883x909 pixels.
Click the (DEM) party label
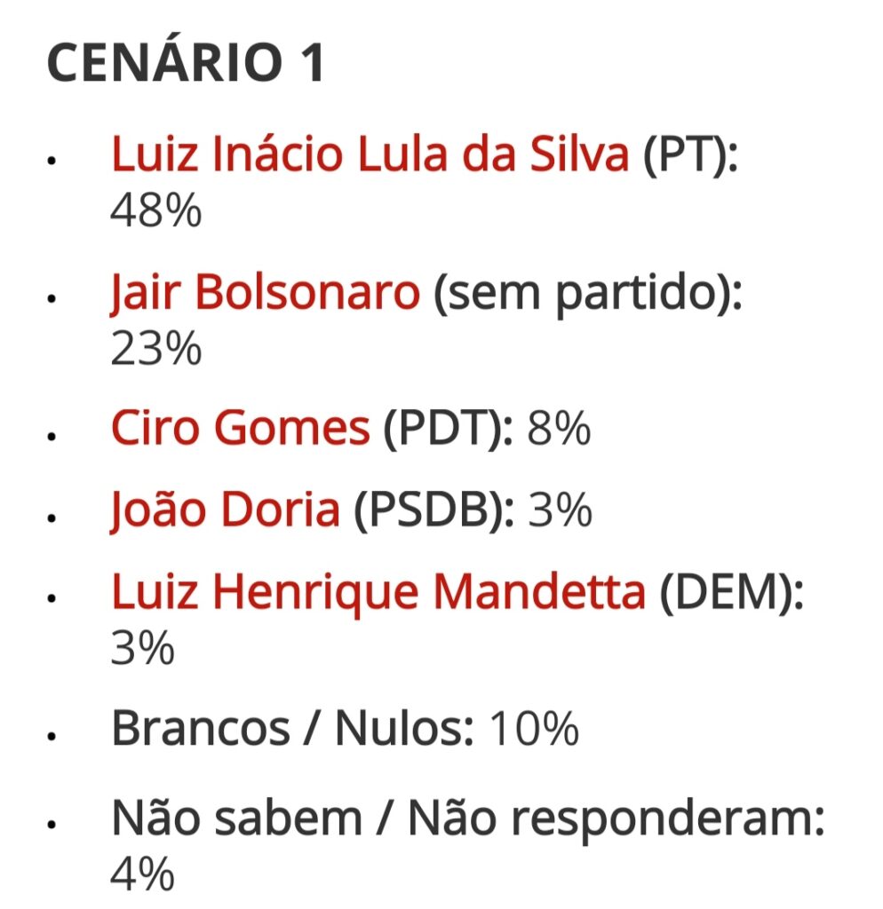point(730,592)
